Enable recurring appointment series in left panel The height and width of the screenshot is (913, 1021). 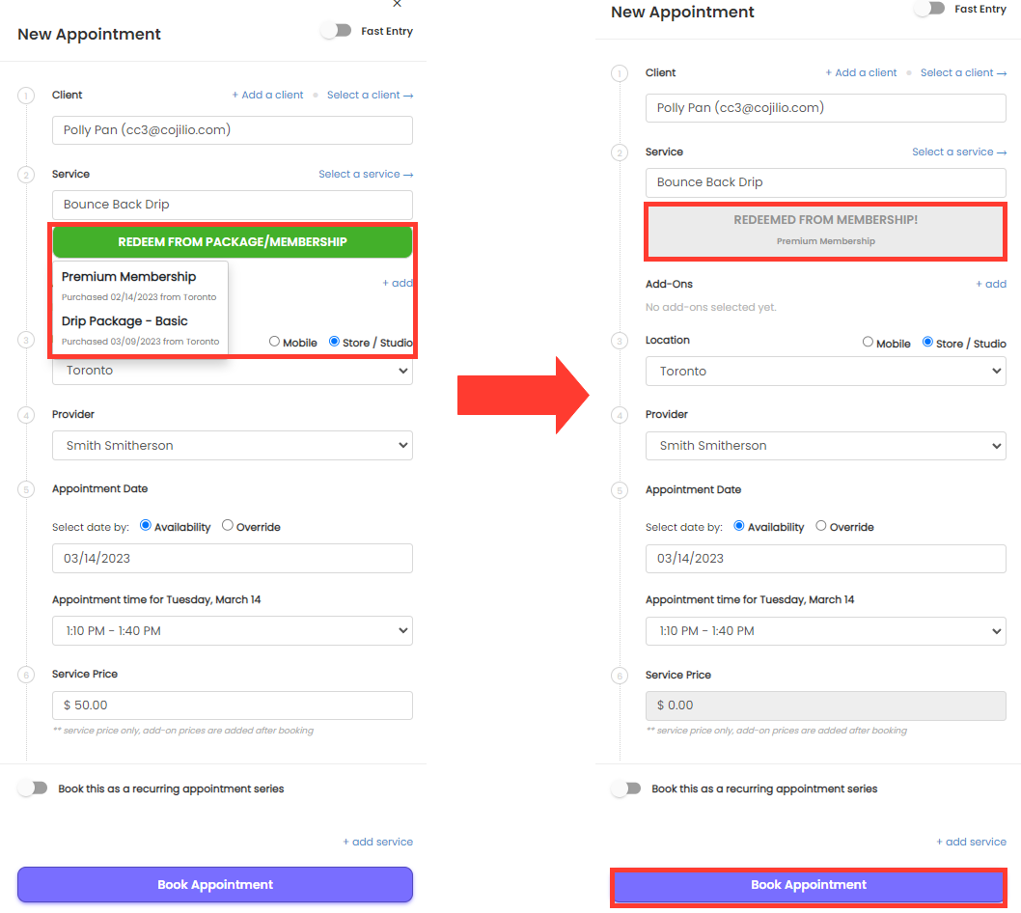click(x=33, y=788)
